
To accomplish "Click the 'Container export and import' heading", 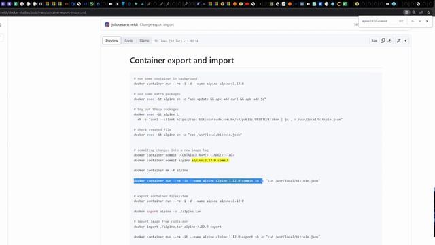I will [x=181, y=61].
